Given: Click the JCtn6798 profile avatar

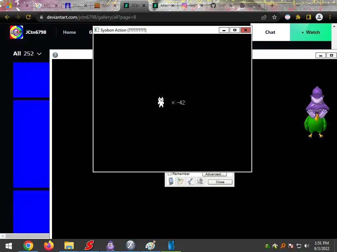Looking at the screenshot, I should tap(16, 32).
